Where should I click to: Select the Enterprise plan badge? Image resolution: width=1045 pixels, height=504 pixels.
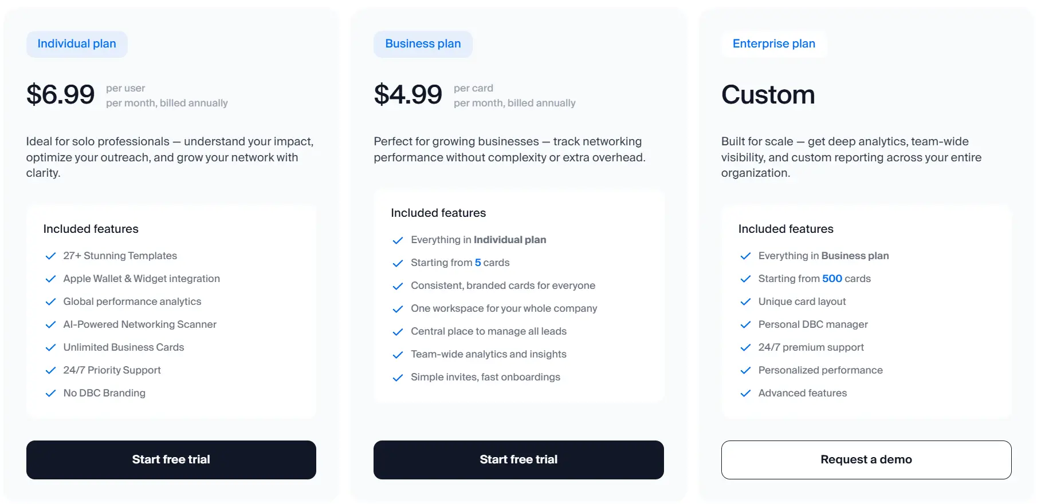click(x=774, y=43)
